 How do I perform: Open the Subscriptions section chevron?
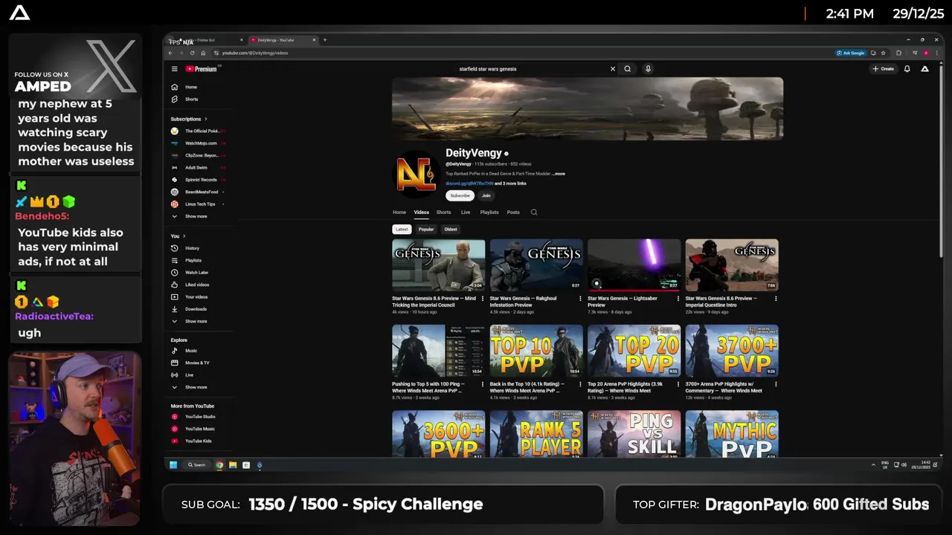[x=206, y=119]
